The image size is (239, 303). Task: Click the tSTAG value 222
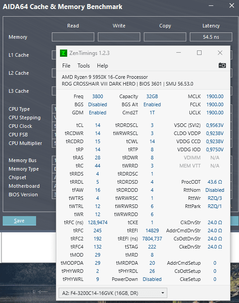tap(152, 247)
